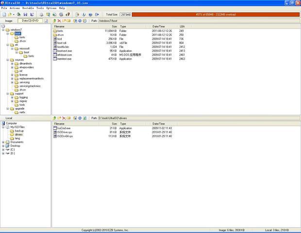Click the New image icon in main toolbar

coord(4,15)
